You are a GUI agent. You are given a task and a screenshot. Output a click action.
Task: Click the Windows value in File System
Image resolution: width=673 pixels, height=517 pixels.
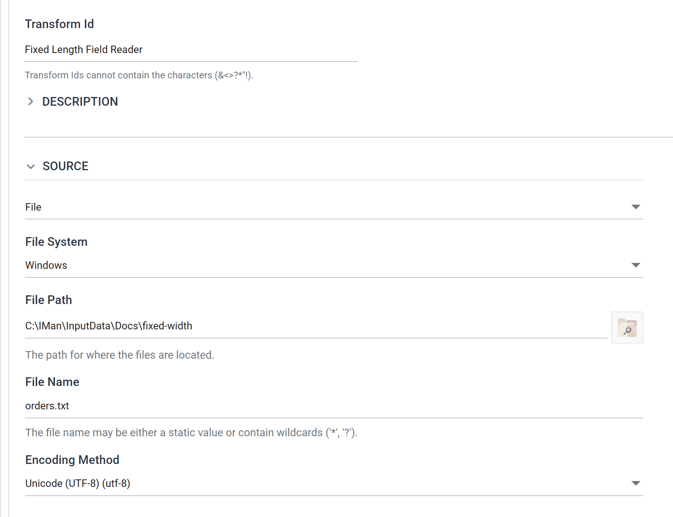46,265
